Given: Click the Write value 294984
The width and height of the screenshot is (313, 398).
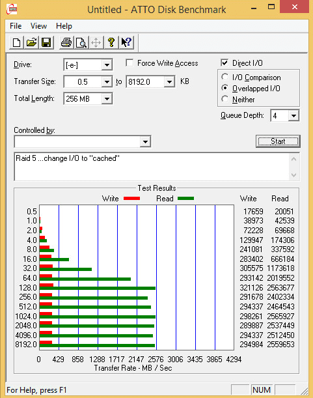Looking at the screenshot, I should pyautogui.click(x=251, y=345).
